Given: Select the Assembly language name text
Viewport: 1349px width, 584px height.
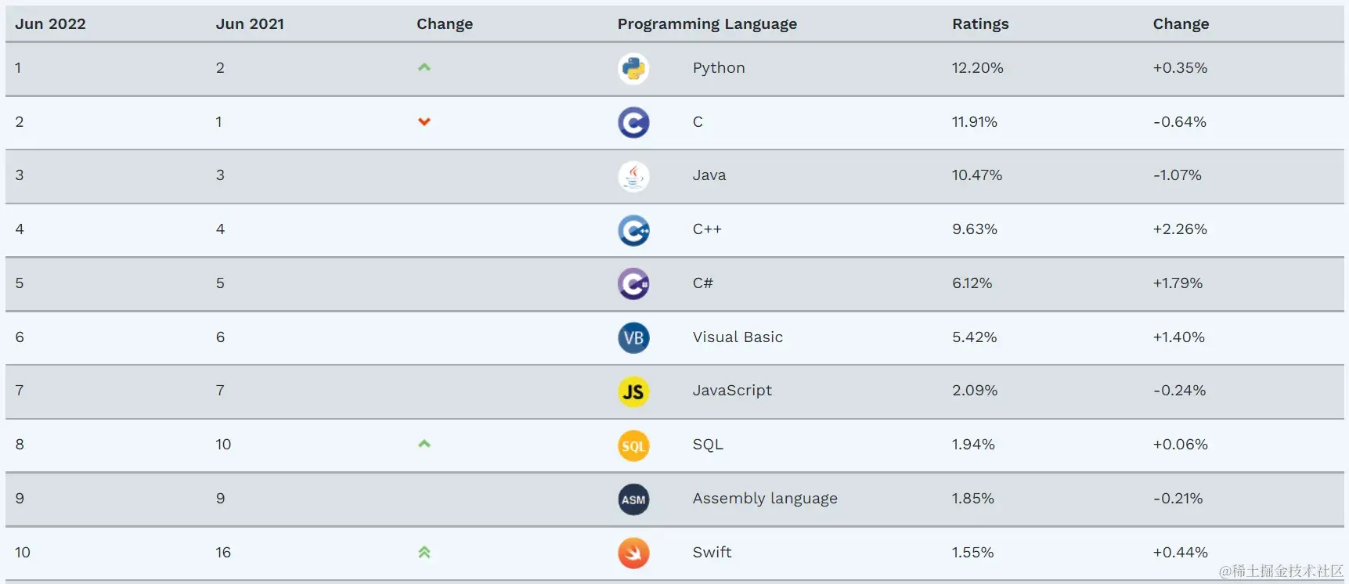Looking at the screenshot, I should tap(765, 498).
